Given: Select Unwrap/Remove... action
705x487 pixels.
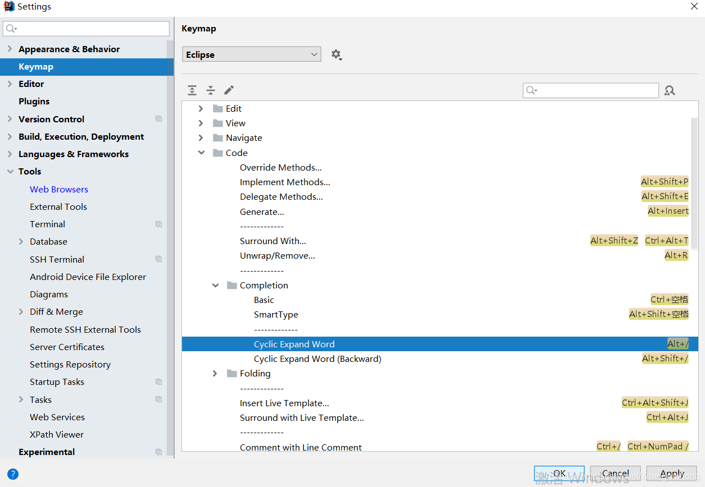Looking at the screenshot, I should click(x=278, y=255).
